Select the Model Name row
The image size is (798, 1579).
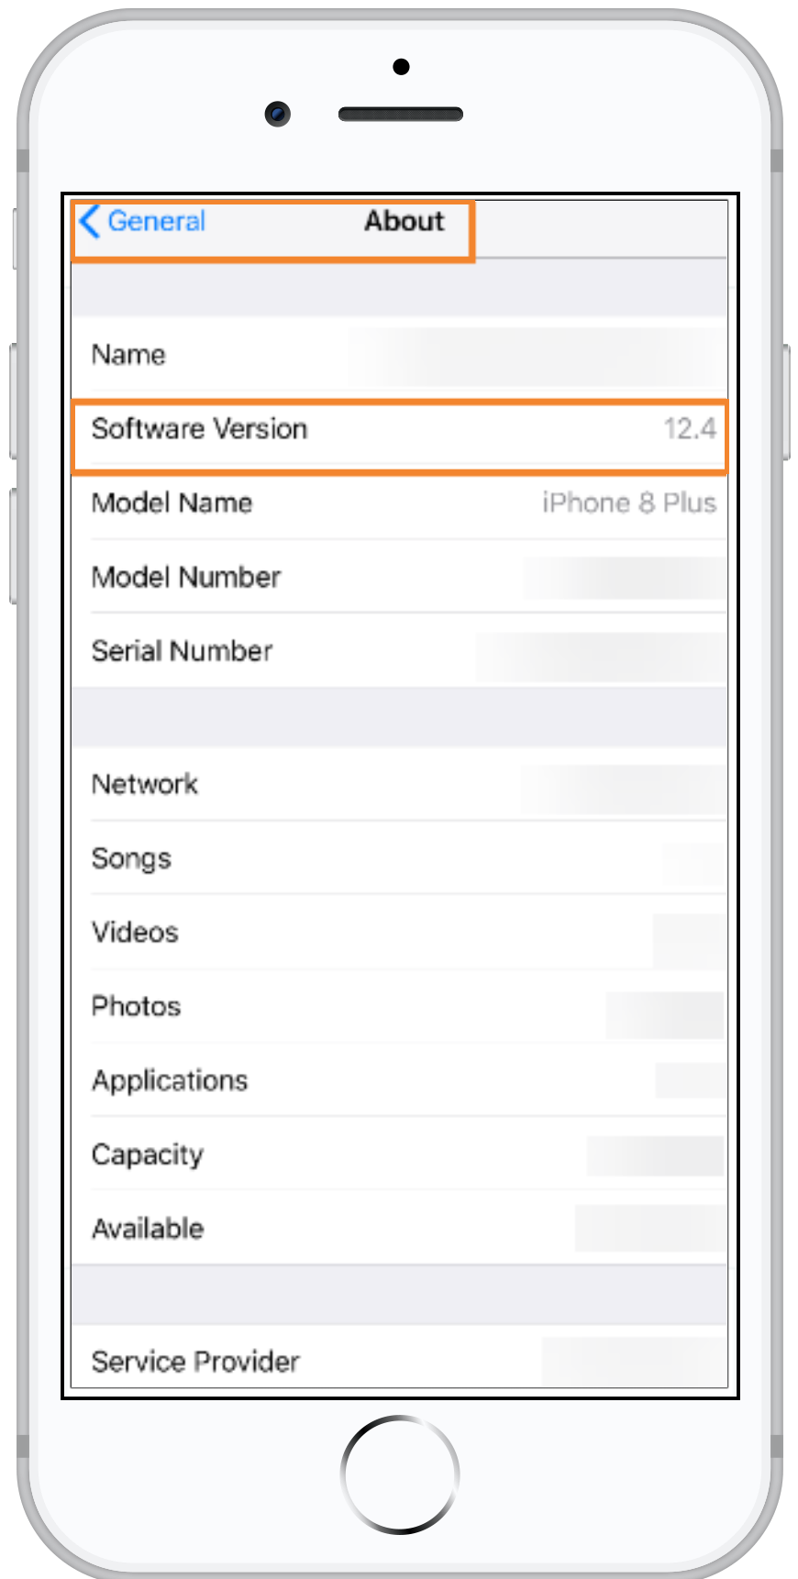pos(399,503)
